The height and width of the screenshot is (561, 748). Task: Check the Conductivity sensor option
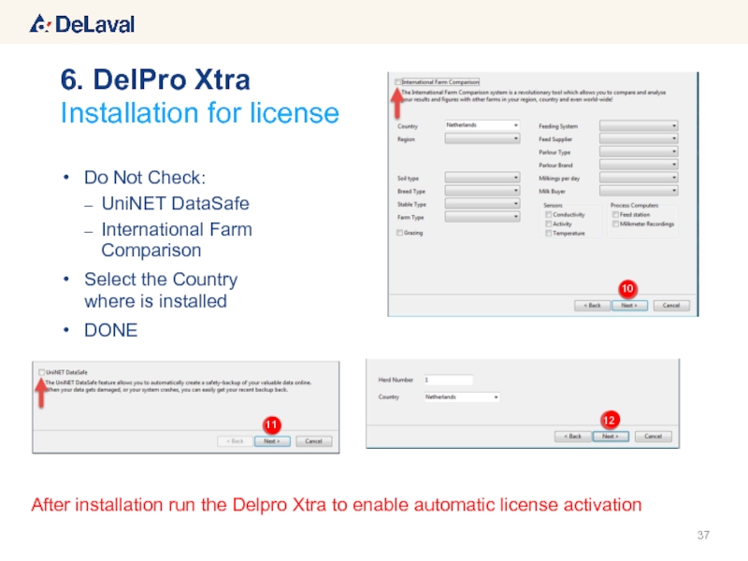[549, 215]
